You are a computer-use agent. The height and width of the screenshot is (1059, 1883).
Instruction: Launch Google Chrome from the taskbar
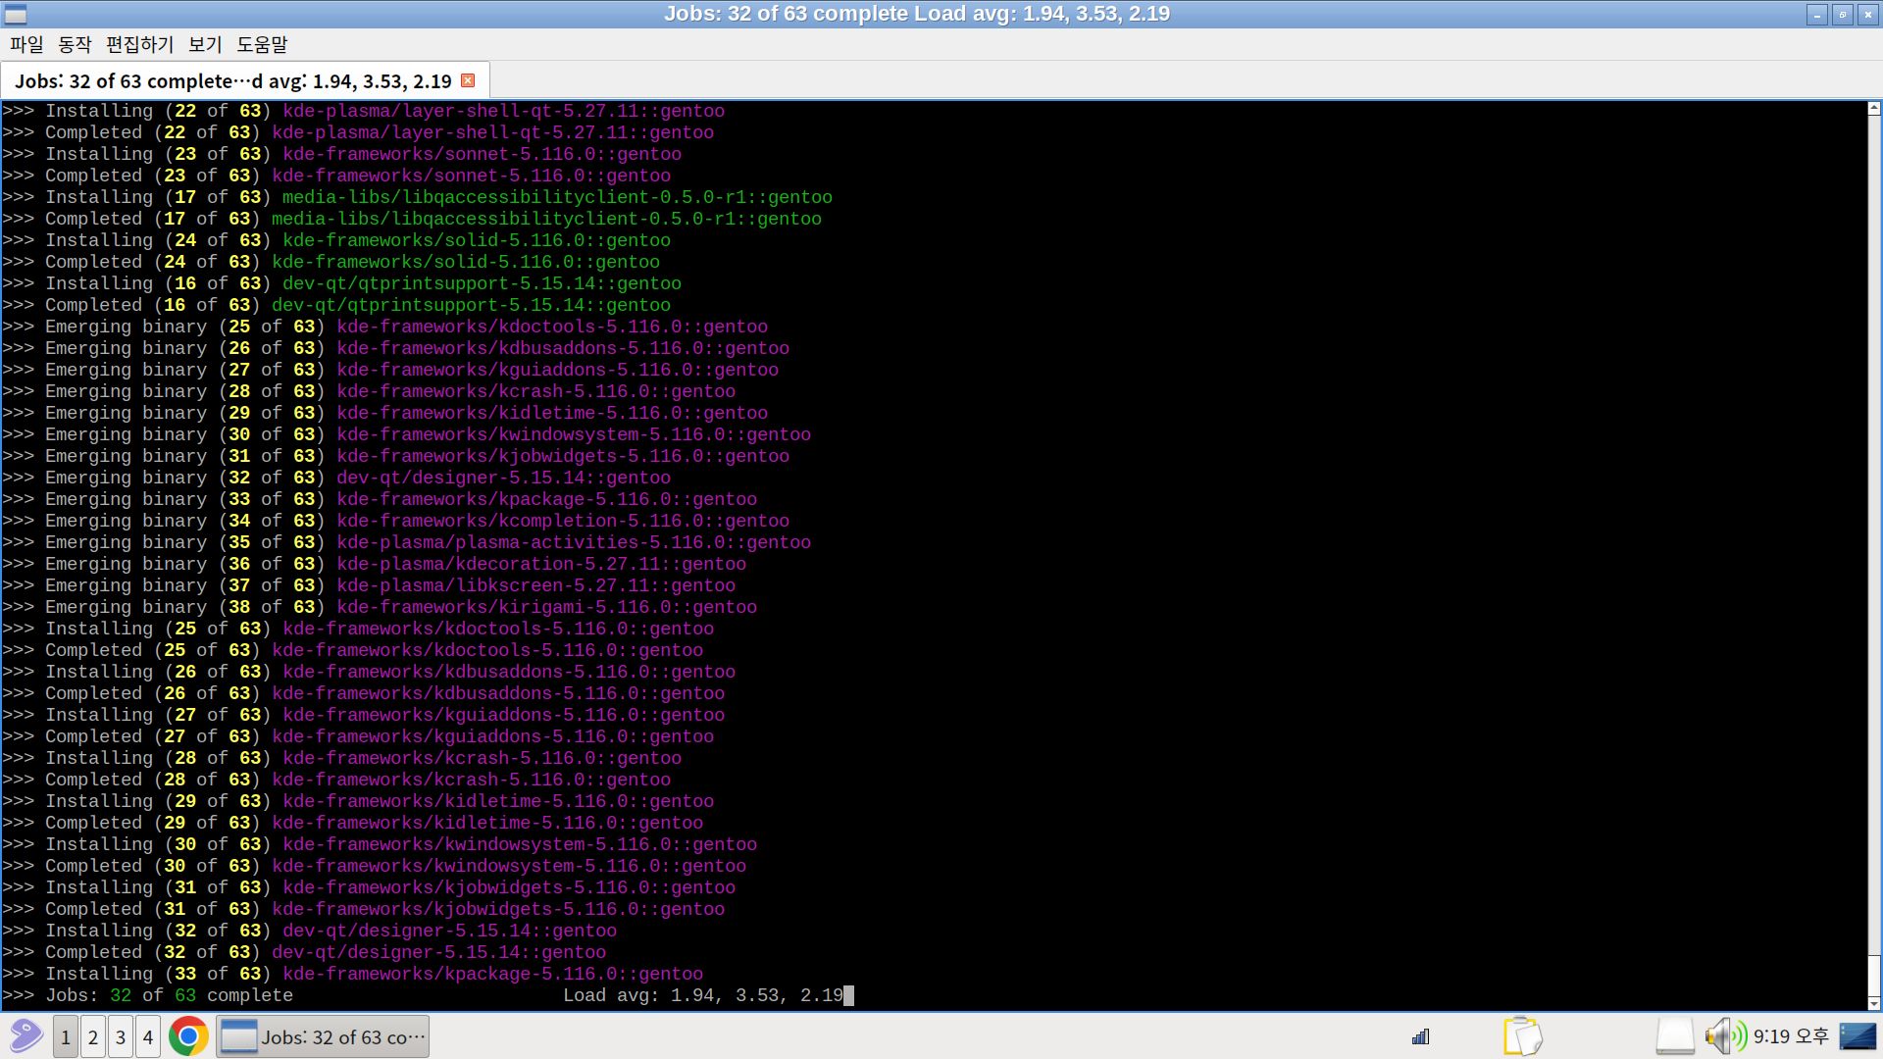click(x=188, y=1036)
